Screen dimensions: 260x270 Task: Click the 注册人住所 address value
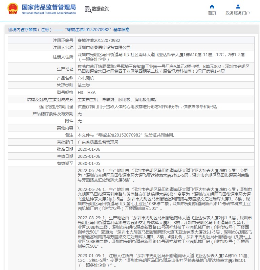[x=161, y=57]
